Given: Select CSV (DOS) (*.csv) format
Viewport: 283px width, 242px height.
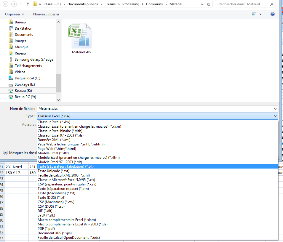Looking at the screenshot, I should pyautogui.click(x=157, y=206).
